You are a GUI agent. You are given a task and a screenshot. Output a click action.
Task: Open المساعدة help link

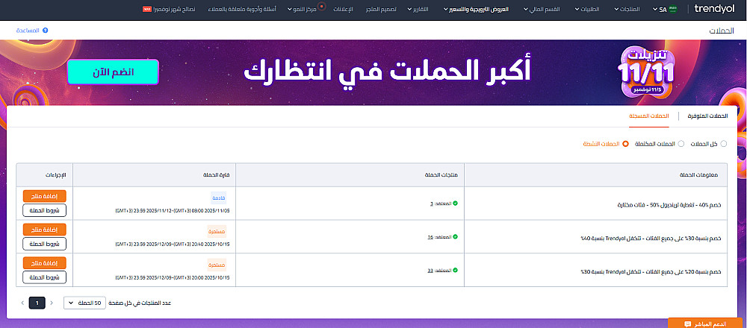point(28,30)
